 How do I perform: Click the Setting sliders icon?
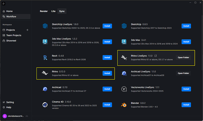(x=4, y=102)
